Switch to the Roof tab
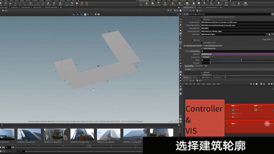The width and height of the screenshot is (274, 154). (x=206, y=66)
